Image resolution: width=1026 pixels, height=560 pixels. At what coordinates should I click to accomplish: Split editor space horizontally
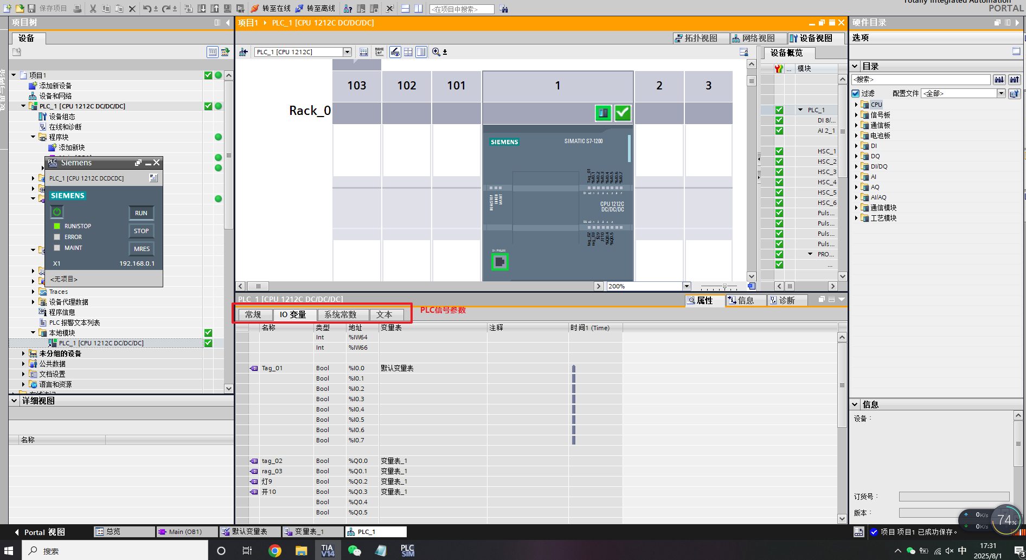click(x=405, y=8)
